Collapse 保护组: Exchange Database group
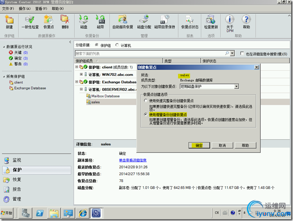The height and width of the screenshot is (221, 293). pyautogui.click(x=77, y=82)
